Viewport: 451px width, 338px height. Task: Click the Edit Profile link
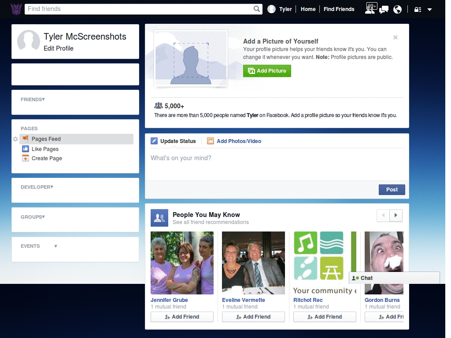59,48
